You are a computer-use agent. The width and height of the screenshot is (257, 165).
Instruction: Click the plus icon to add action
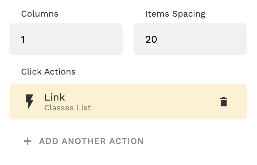pyautogui.click(x=28, y=141)
